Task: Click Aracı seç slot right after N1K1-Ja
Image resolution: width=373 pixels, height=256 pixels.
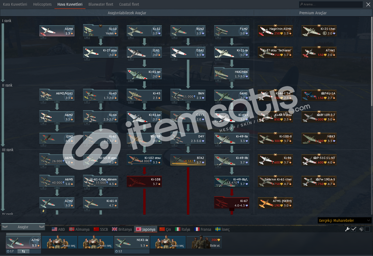Action: coord(168,242)
